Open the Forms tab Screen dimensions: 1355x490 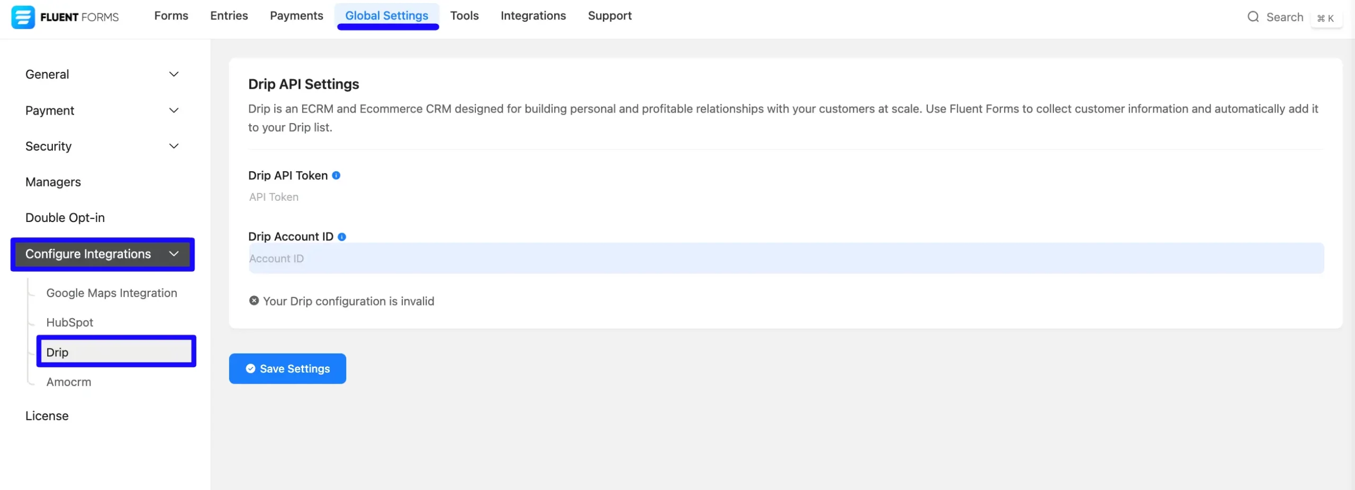[171, 16]
